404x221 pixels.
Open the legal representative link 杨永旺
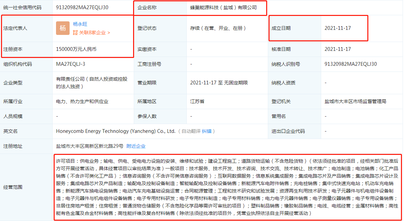(x=80, y=24)
